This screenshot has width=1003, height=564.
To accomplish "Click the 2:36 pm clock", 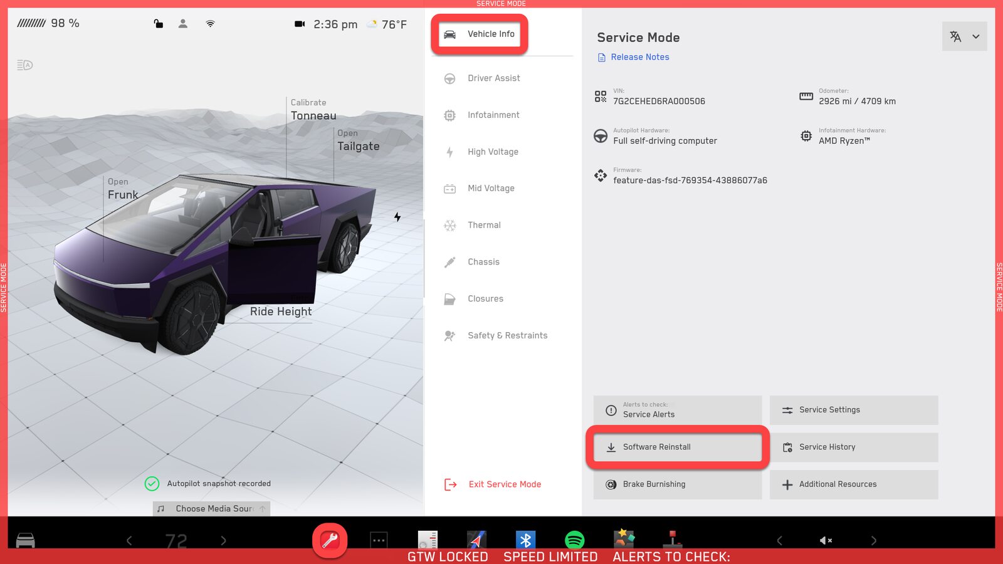I will [335, 24].
